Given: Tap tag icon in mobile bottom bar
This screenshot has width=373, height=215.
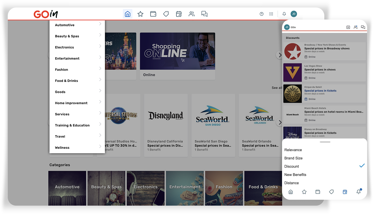Looking at the screenshot, I should [331, 192].
